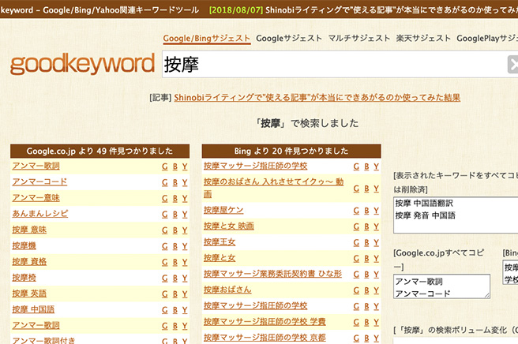Viewport: 518px width, 344px height.
Task: Click the [Google.co.jpすべてコピー] label
Action: pyautogui.click(x=439, y=260)
